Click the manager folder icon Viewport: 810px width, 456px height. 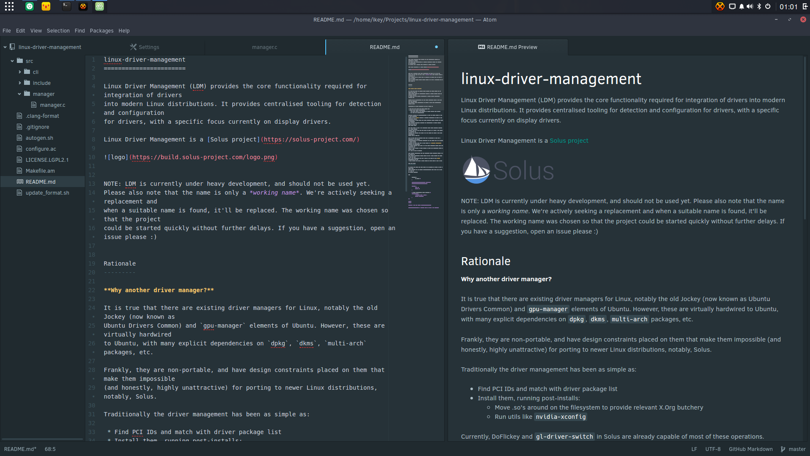(x=27, y=94)
